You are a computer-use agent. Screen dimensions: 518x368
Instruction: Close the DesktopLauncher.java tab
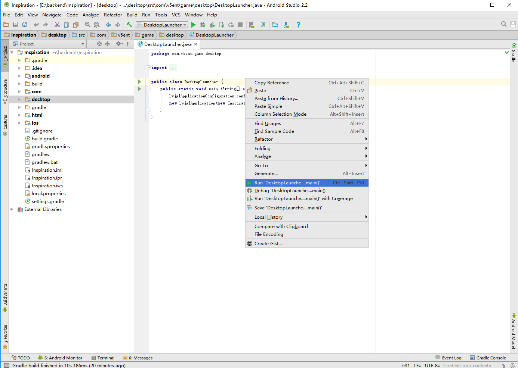tap(195, 44)
